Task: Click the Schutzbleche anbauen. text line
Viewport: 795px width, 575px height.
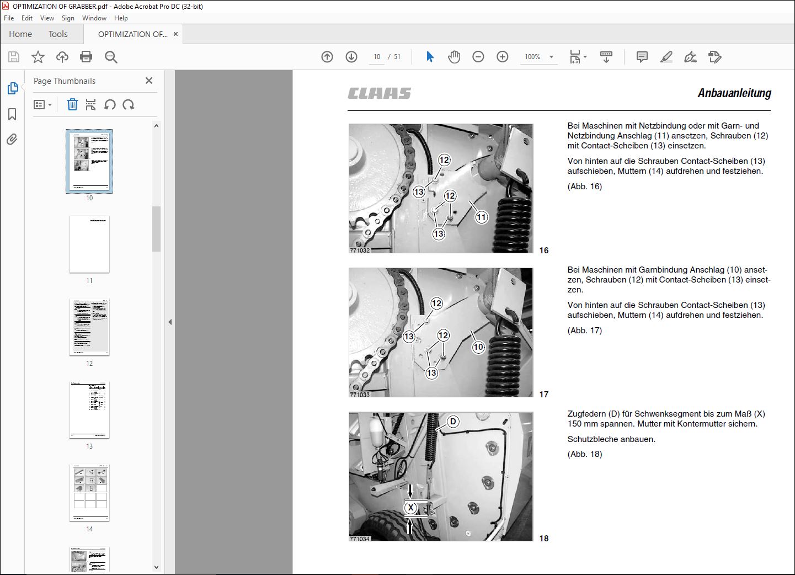Action: pos(611,439)
